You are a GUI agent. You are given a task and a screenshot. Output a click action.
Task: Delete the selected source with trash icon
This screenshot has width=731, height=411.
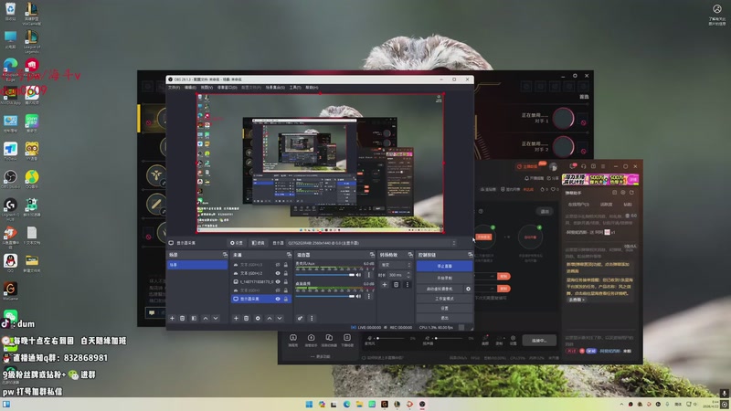click(x=247, y=318)
